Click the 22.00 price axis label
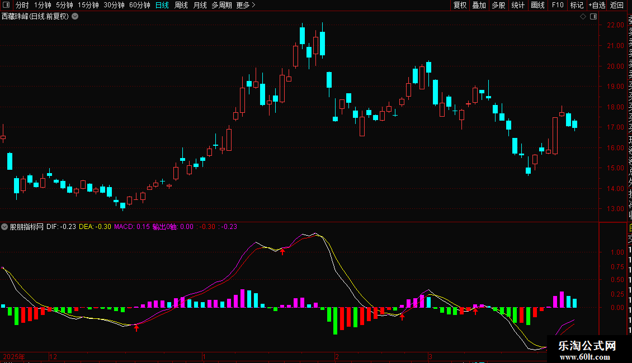This screenshot has width=632, height=363. [x=615, y=25]
